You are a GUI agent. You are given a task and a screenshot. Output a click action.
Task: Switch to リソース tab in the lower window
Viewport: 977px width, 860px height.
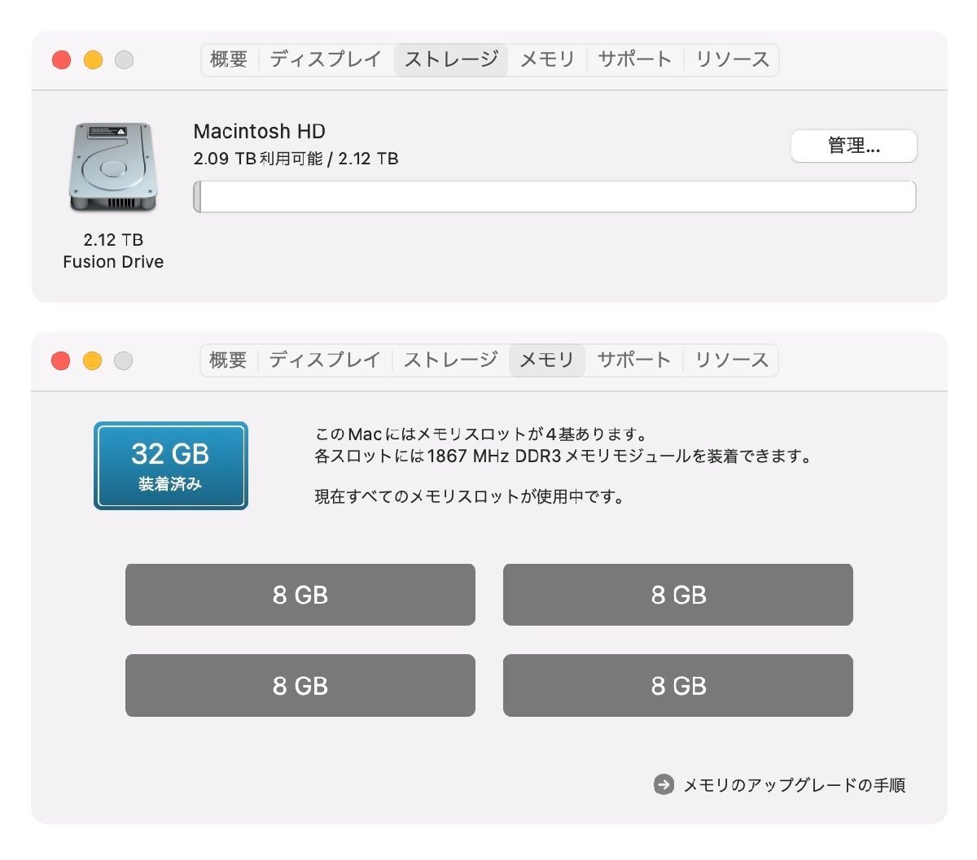[732, 360]
